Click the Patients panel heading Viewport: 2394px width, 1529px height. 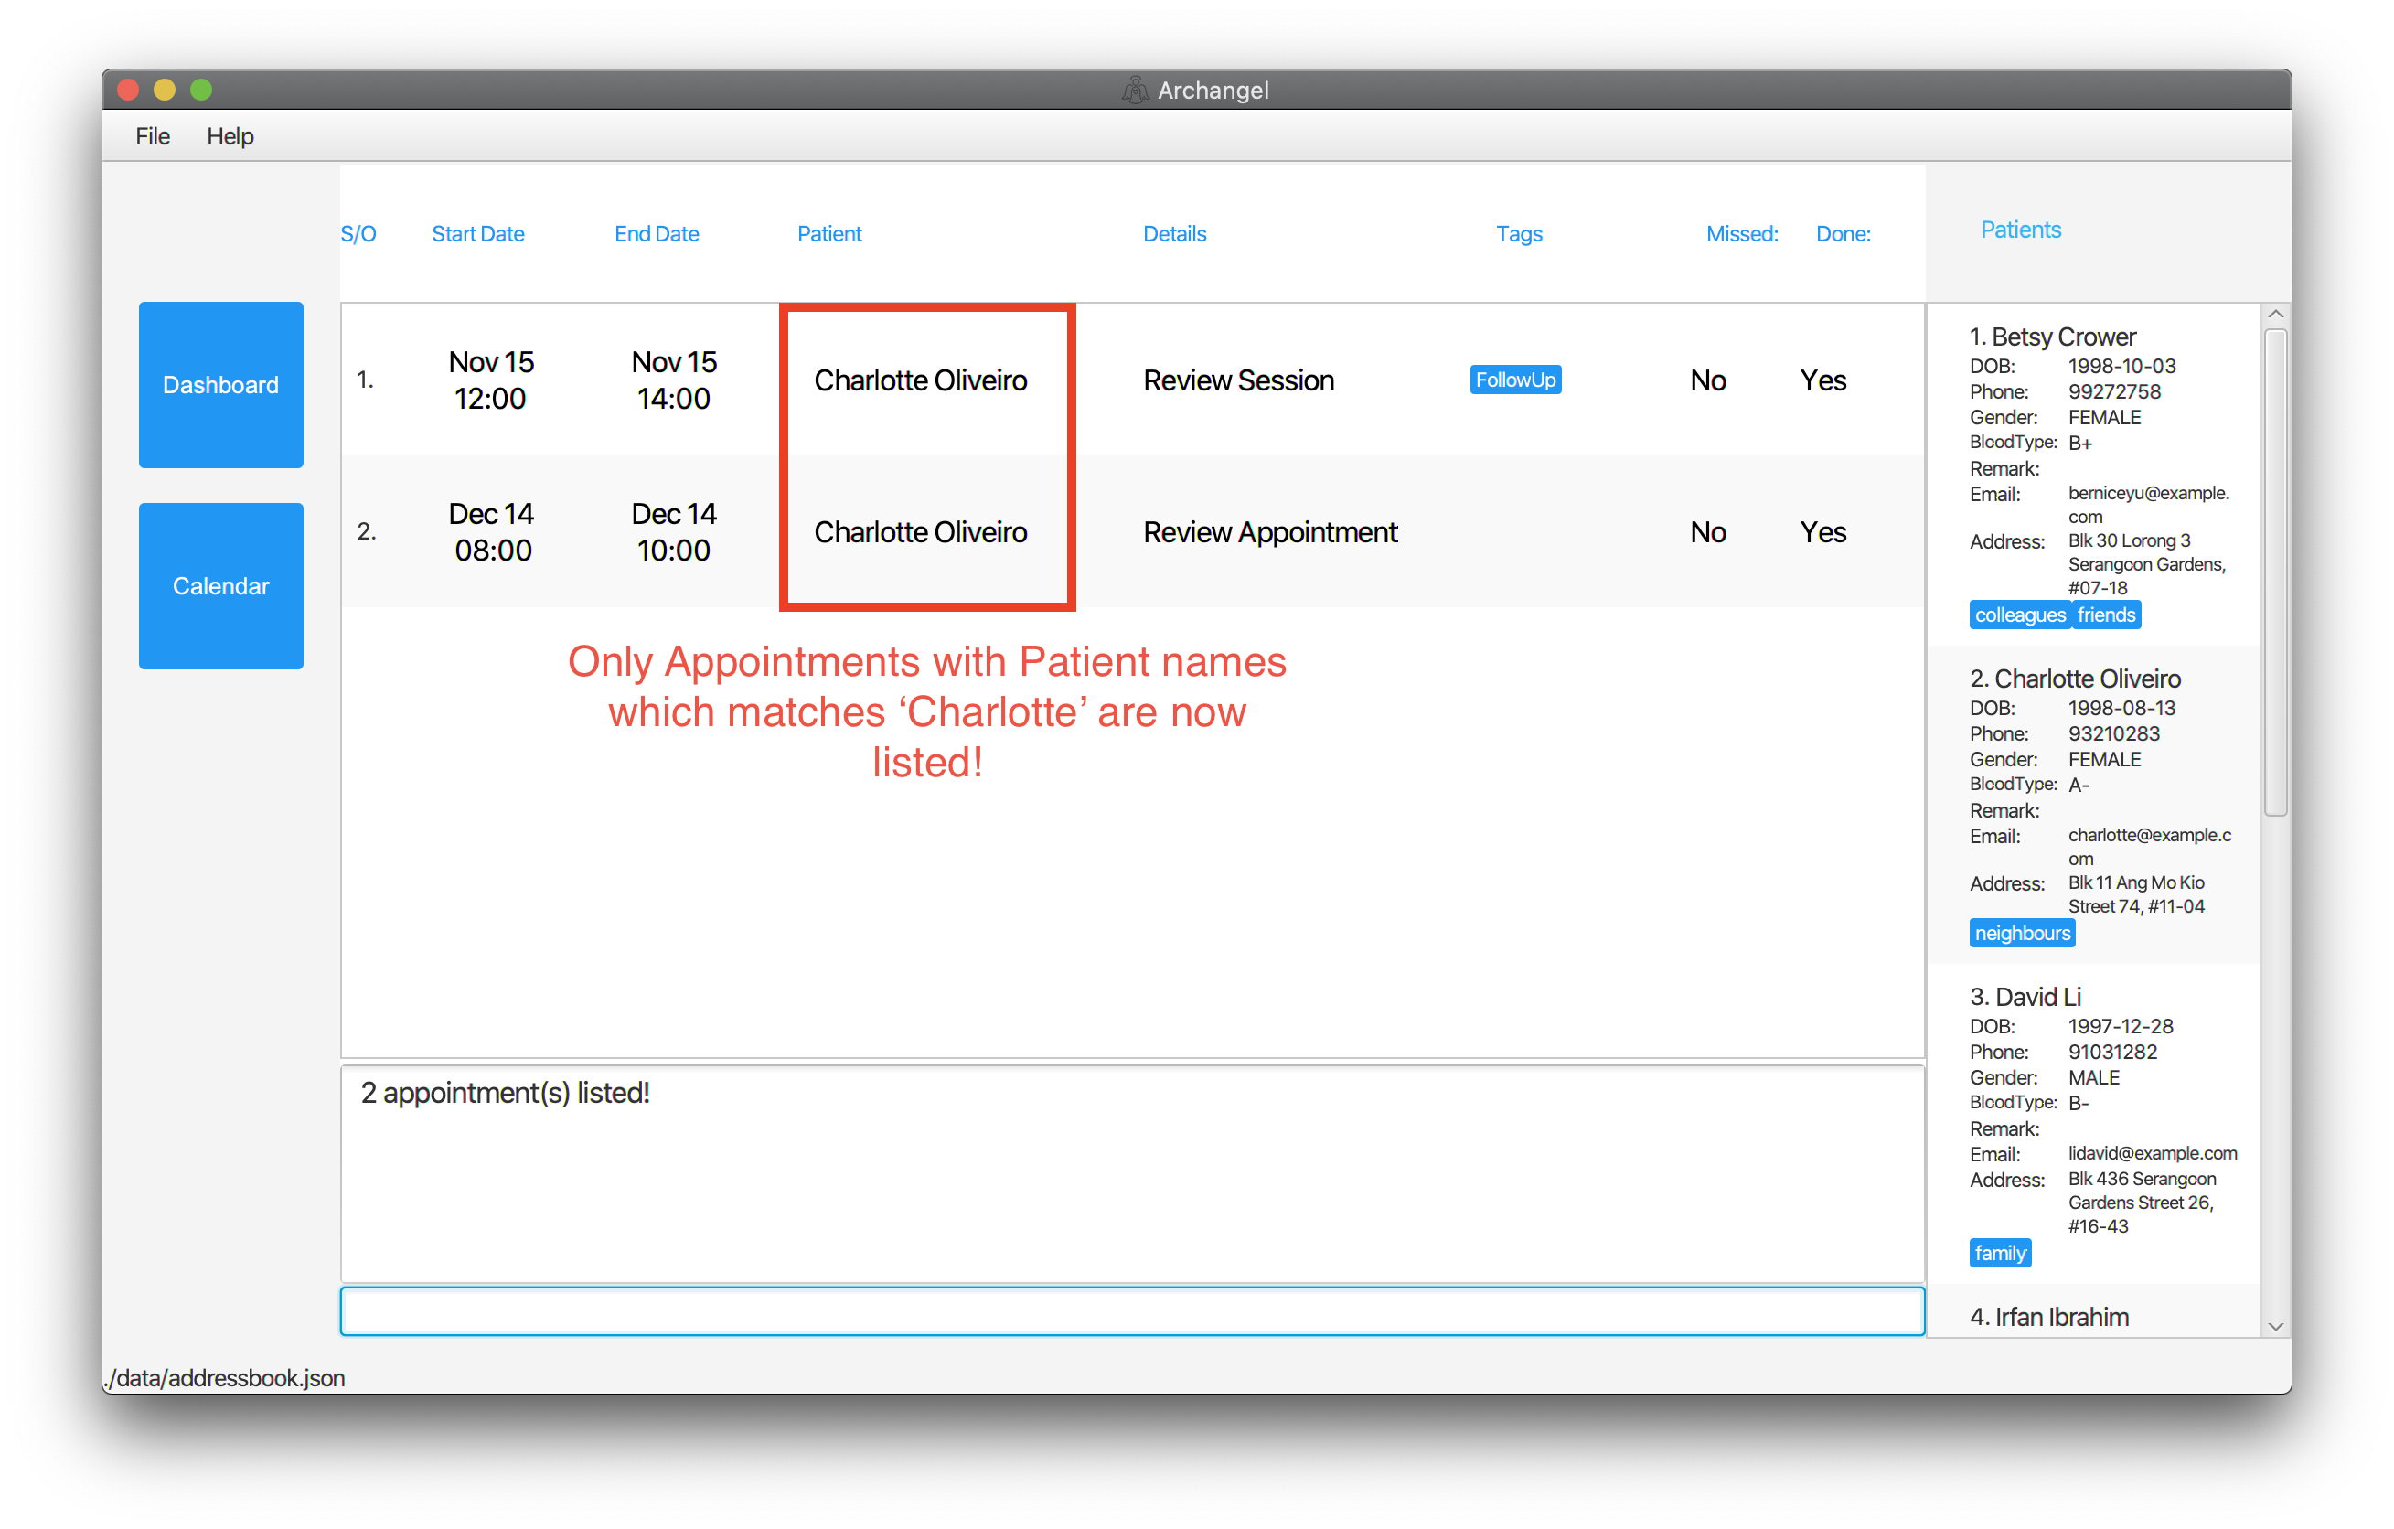[x=2020, y=230]
